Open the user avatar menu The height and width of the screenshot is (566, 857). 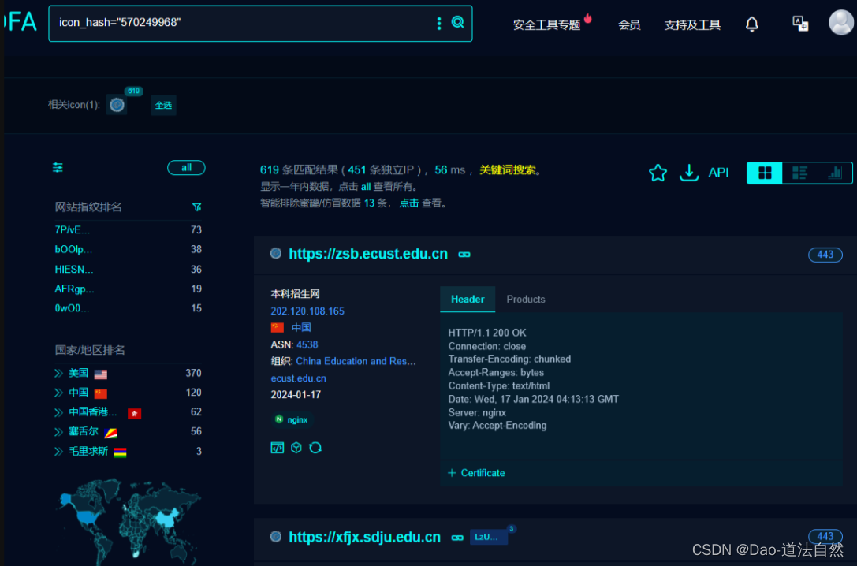tap(840, 22)
